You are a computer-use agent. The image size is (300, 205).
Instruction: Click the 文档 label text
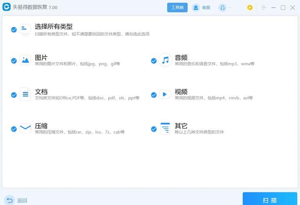click(x=41, y=91)
